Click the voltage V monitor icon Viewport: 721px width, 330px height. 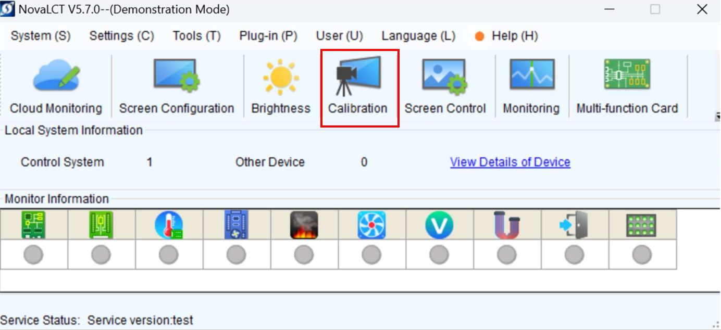click(x=439, y=225)
